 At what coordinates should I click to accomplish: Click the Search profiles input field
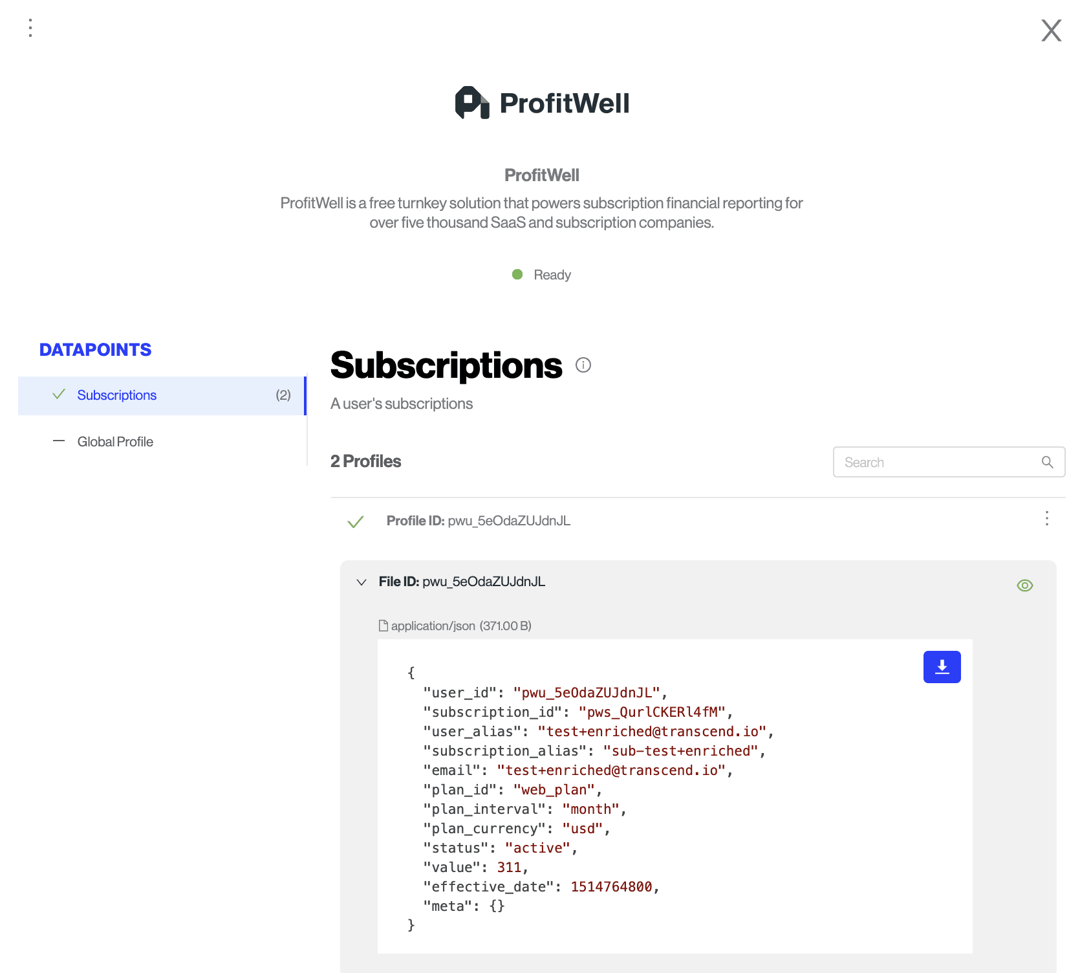pyautogui.click(x=938, y=462)
